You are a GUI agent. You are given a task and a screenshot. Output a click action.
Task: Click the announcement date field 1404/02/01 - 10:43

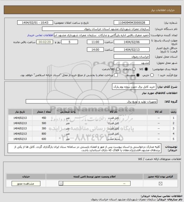(35, 23)
